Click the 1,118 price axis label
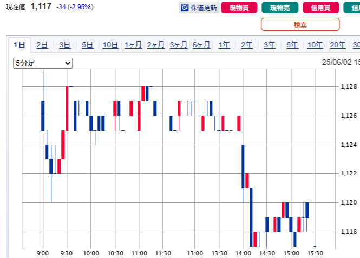Viewport: 360px width, 258px height. pos(349,232)
